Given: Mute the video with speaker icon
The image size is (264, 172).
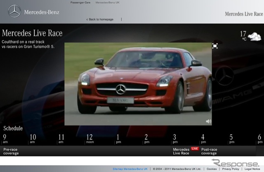Looking at the screenshot, I should (208, 121).
